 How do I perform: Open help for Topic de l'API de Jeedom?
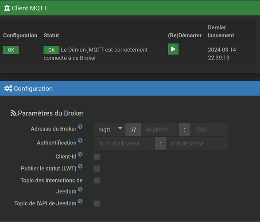pyautogui.click(x=80, y=201)
